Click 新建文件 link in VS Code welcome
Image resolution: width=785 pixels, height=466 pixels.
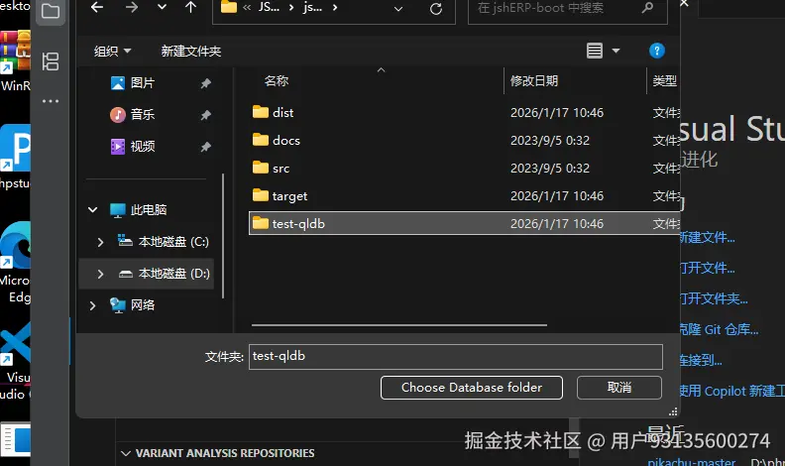point(707,237)
